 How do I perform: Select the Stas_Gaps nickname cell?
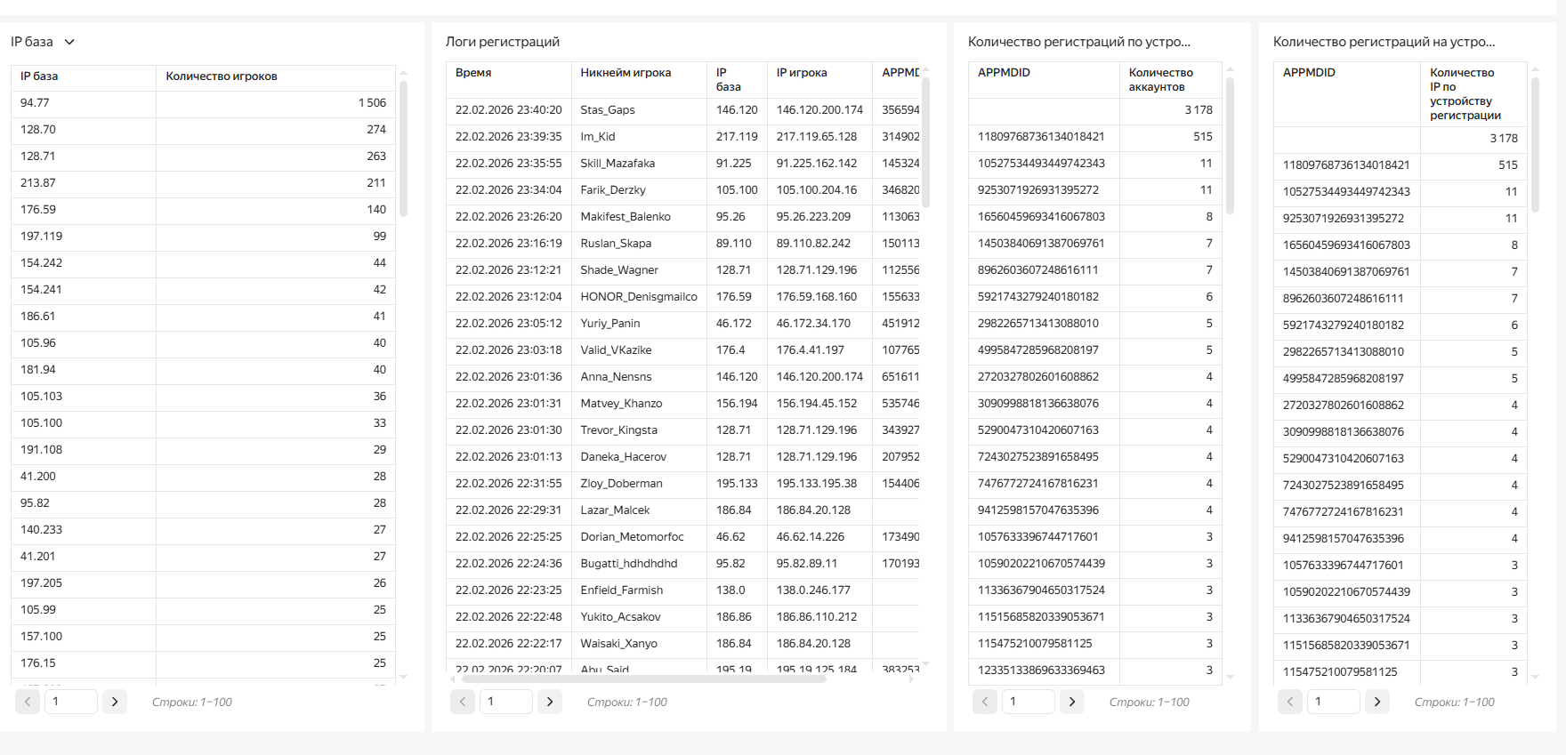pos(608,110)
